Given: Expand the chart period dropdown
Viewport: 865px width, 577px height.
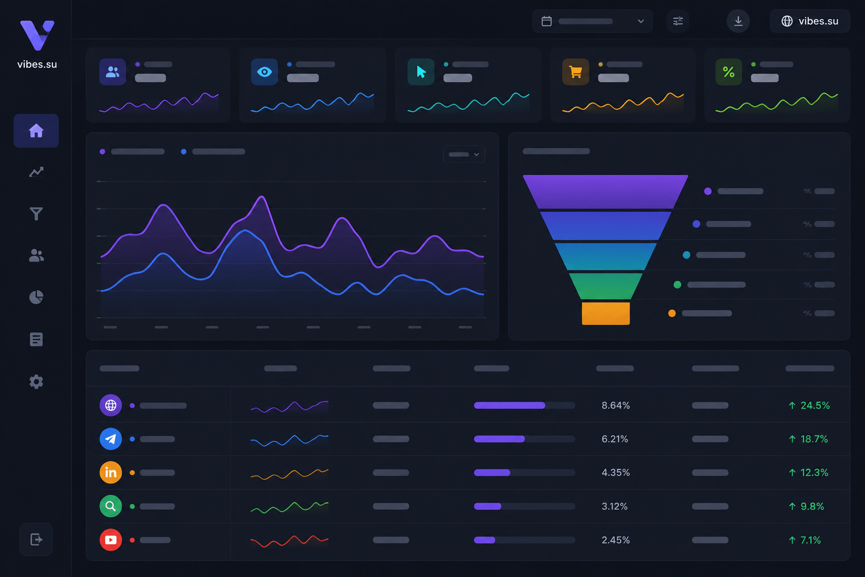Looking at the screenshot, I should (464, 154).
